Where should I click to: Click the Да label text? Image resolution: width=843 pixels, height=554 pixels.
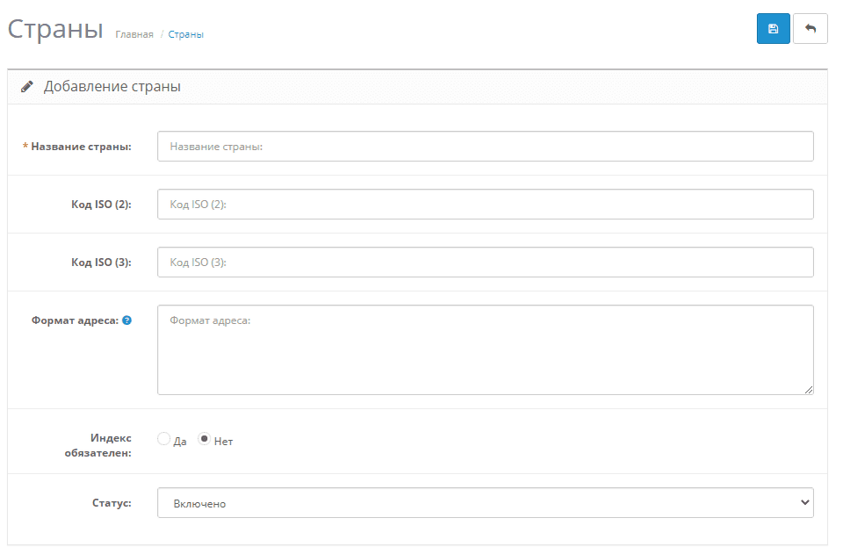pos(179,442)
